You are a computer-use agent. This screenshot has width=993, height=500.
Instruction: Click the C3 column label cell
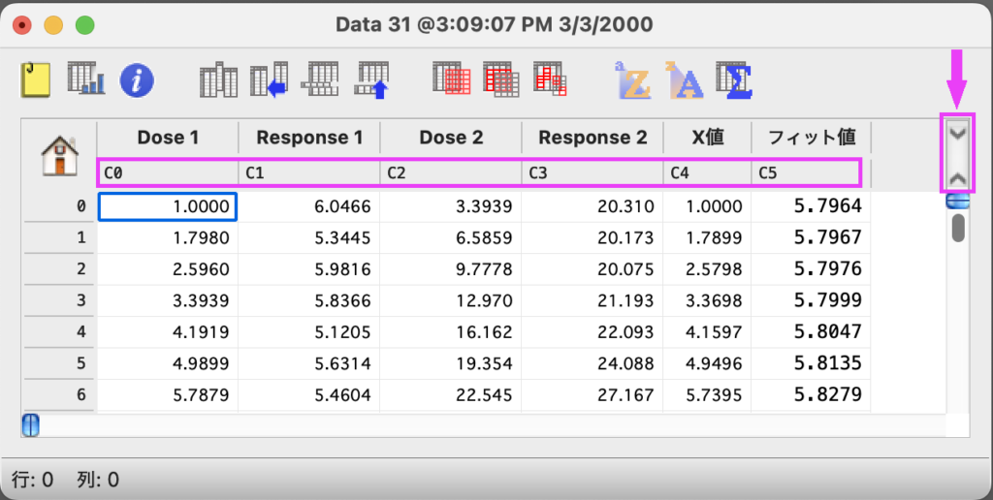pos(592,174)
